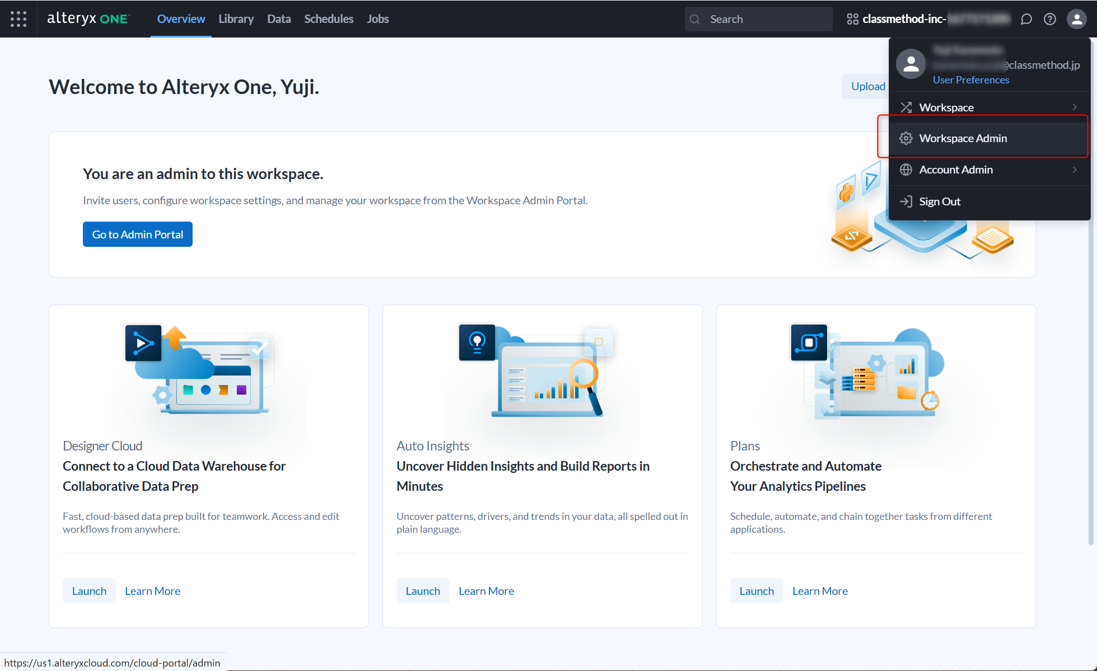1097x671 pixels.
Task: Click the search magnifier icon
Action: [x=695, y=19]
